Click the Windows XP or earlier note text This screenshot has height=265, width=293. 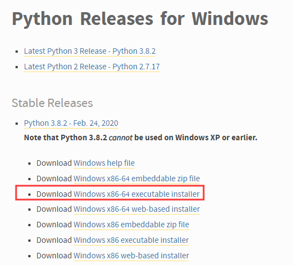click(216, 137)
